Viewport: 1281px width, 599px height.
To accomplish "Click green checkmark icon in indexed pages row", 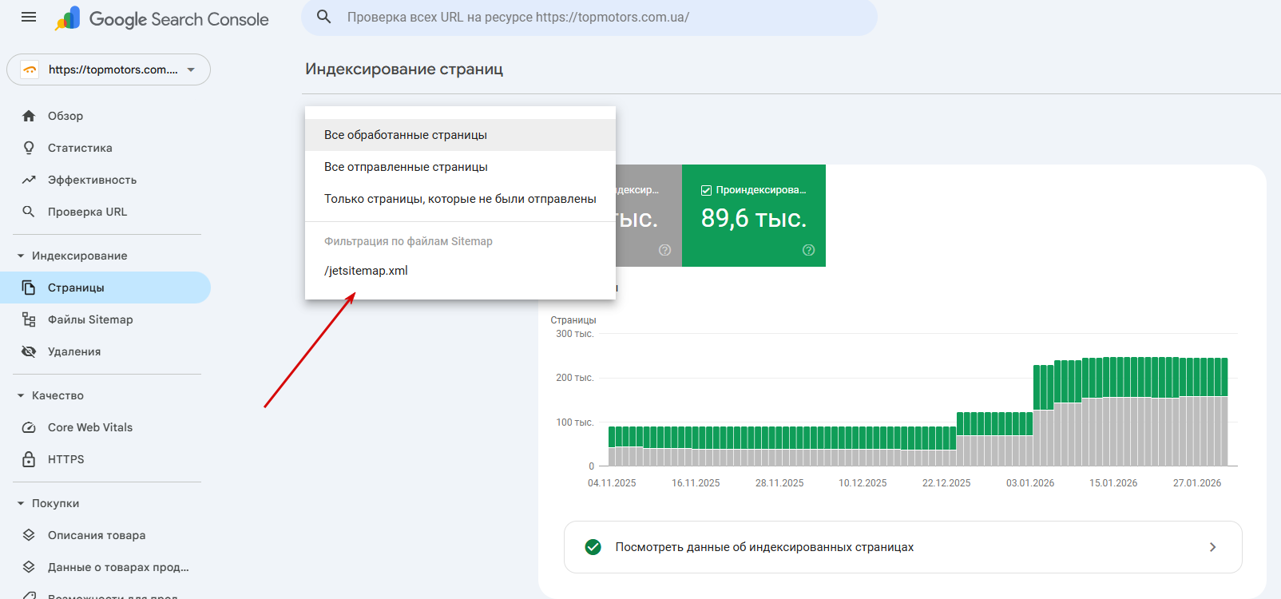I will (593, 547).
